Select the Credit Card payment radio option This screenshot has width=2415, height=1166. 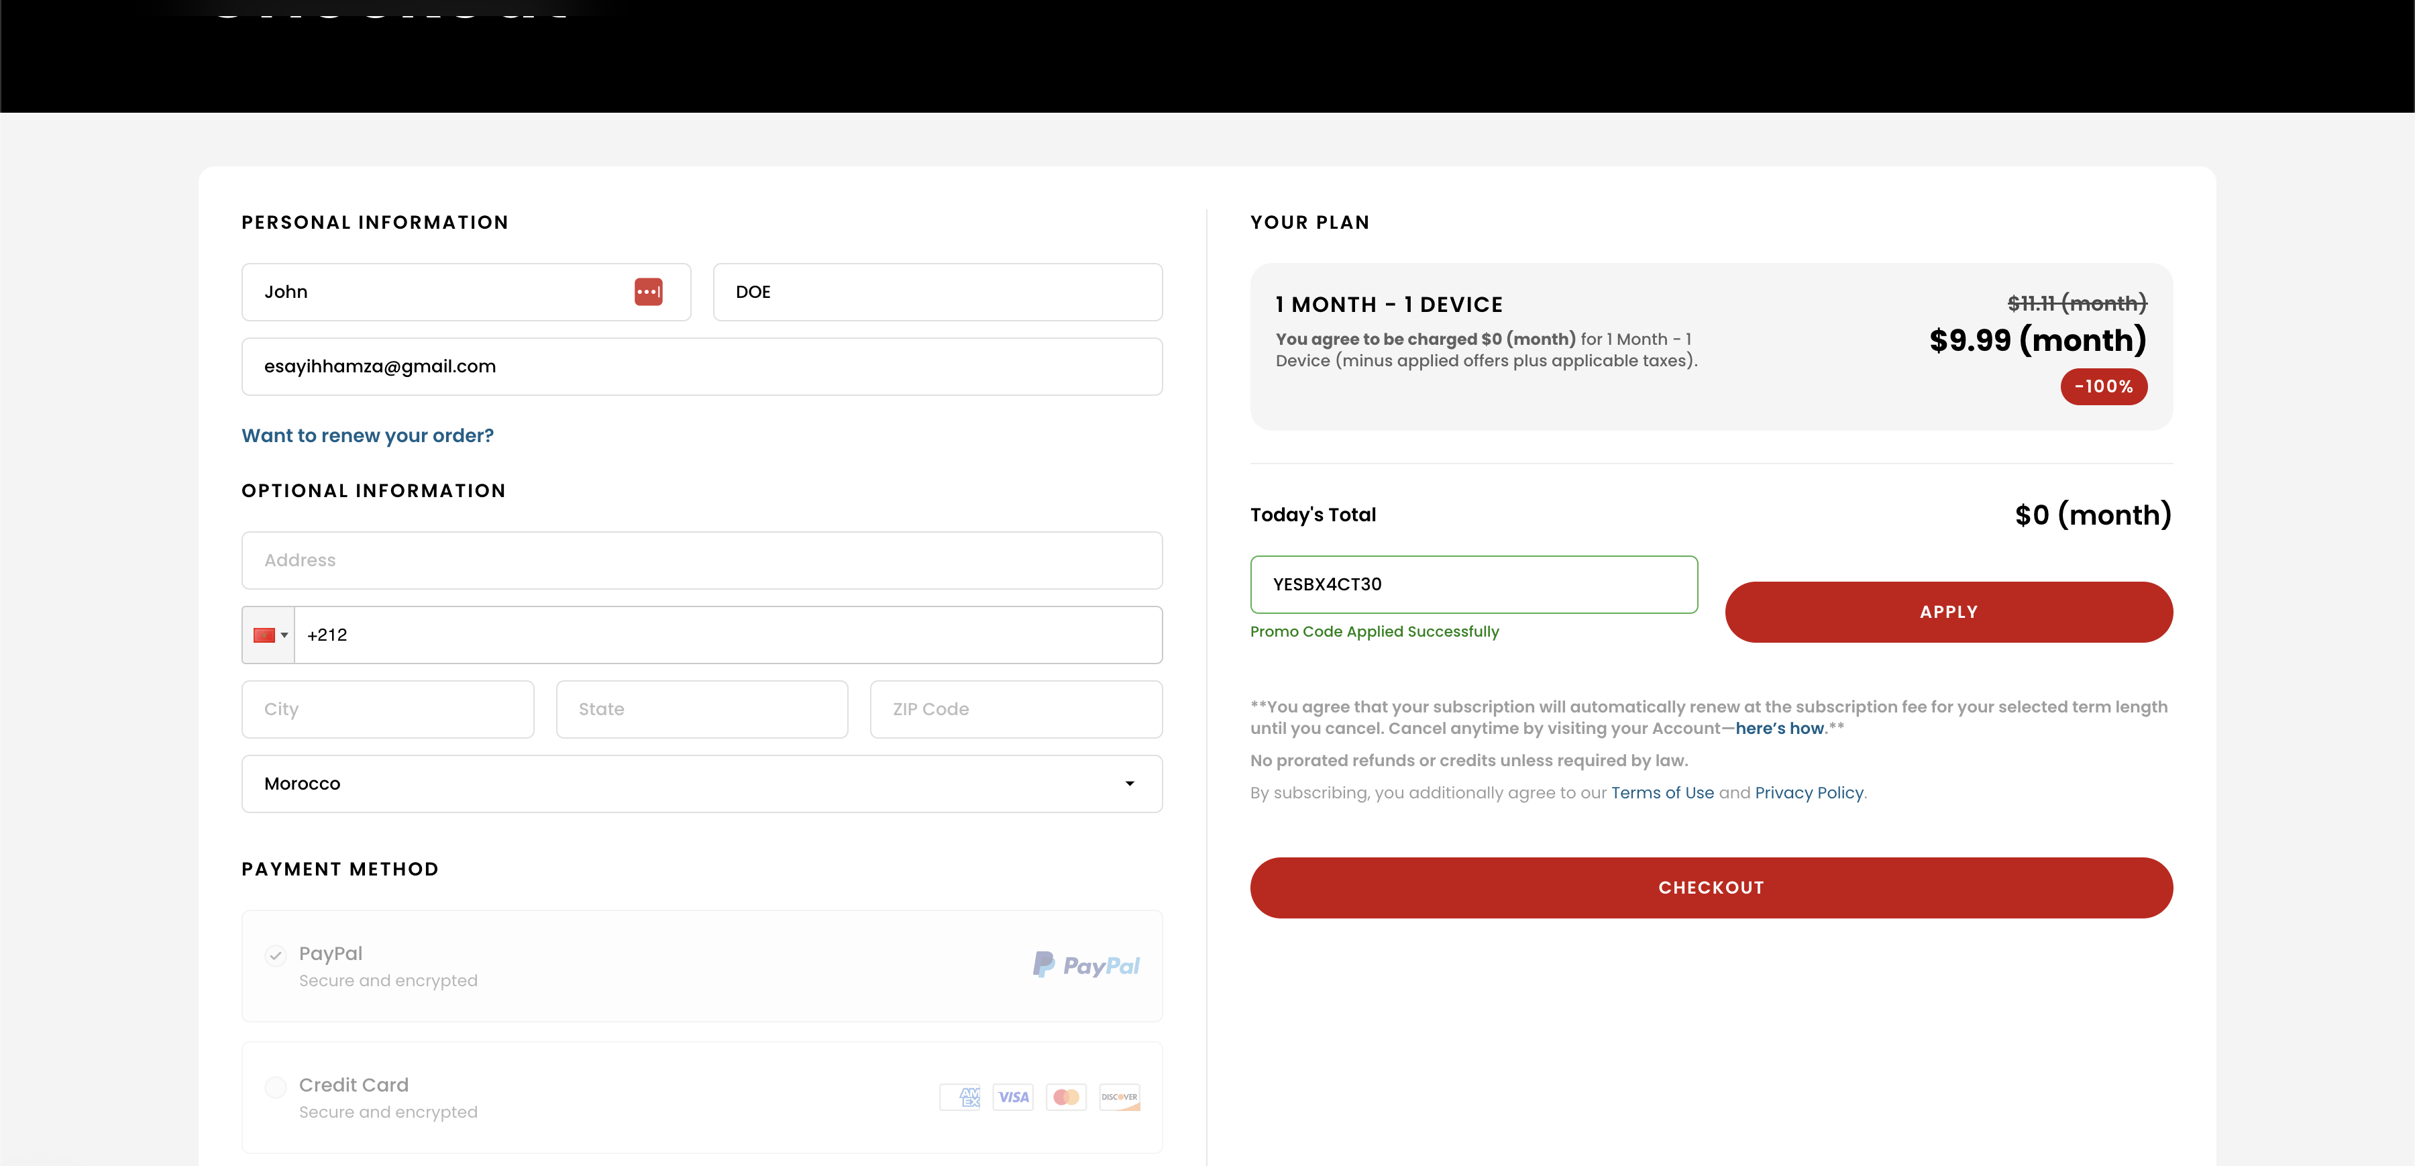[x=274, y=1088]
